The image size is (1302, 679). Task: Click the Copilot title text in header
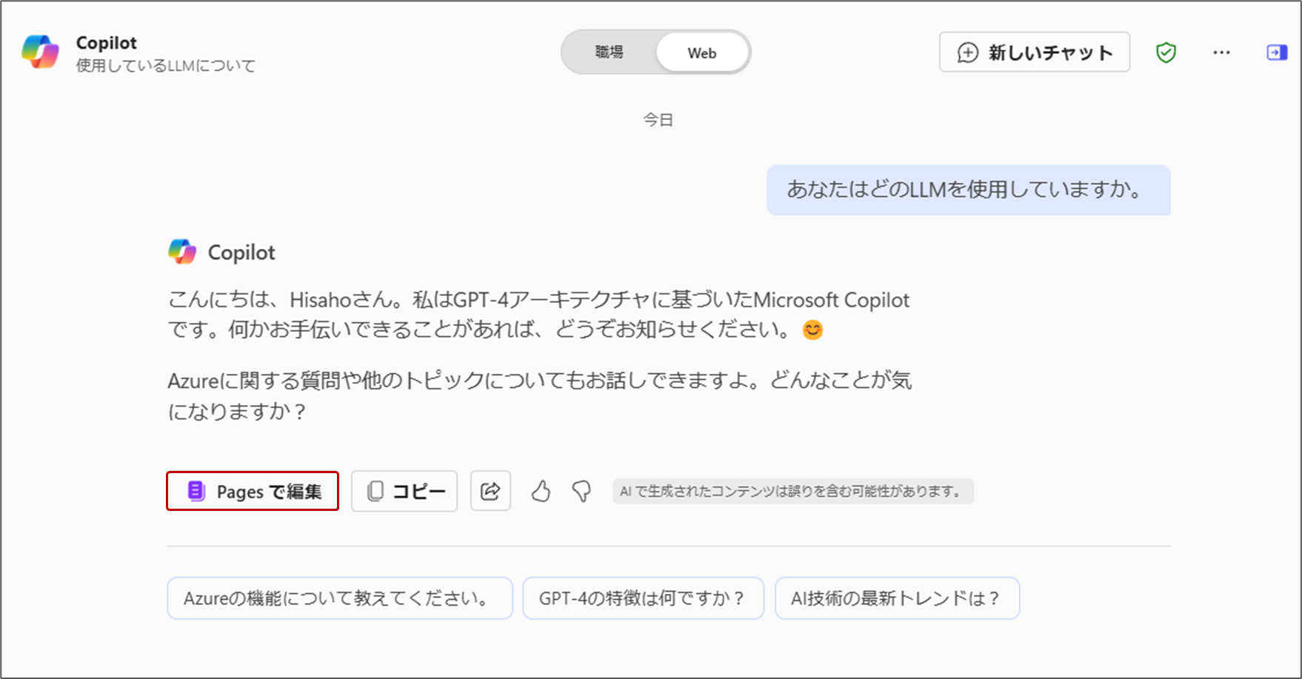click(x=107, y=43)
